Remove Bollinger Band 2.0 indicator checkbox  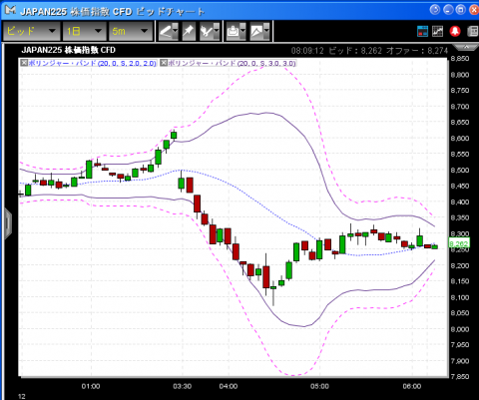click(x=24, y=63)
